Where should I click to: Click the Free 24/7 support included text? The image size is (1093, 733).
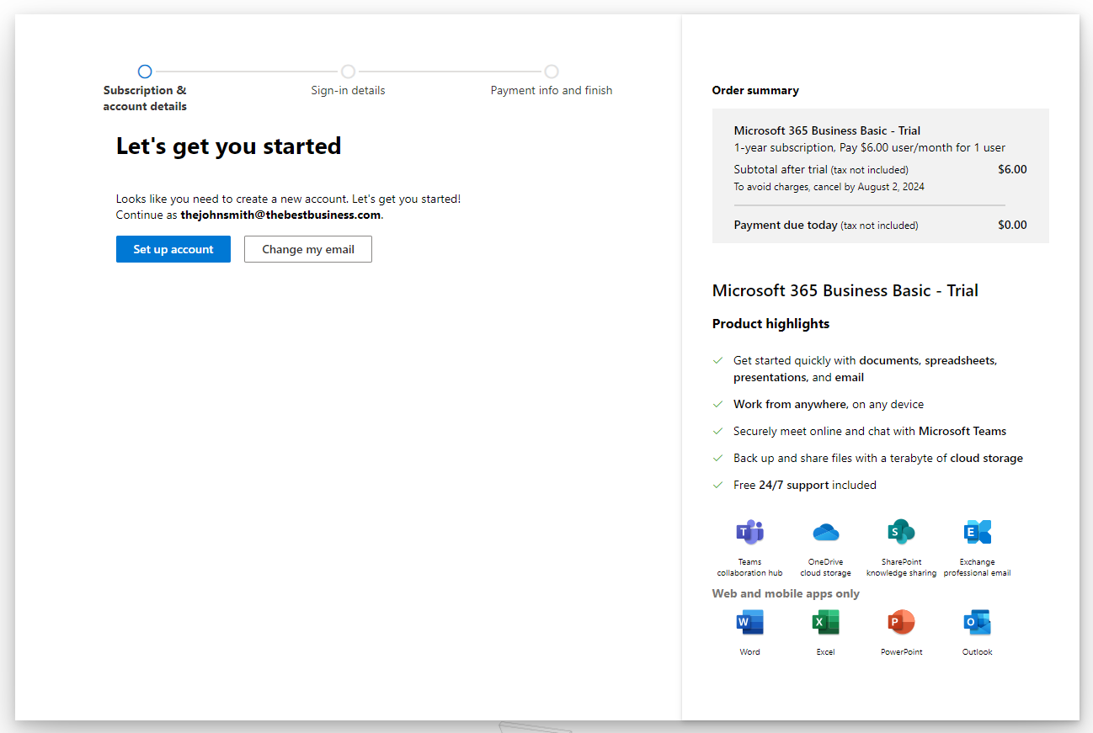pyautogui.click(x=805, y=485)
